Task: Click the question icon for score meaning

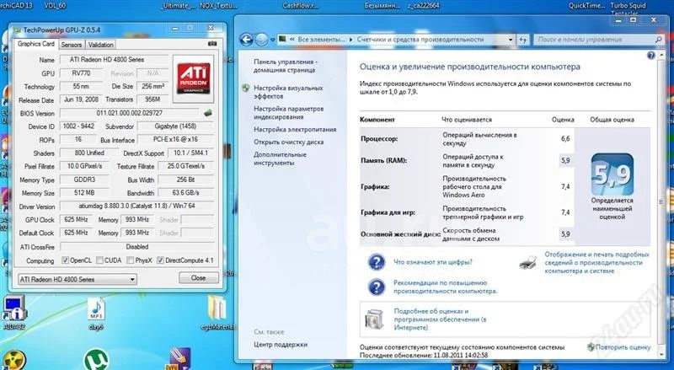Action: click(377, 262)
